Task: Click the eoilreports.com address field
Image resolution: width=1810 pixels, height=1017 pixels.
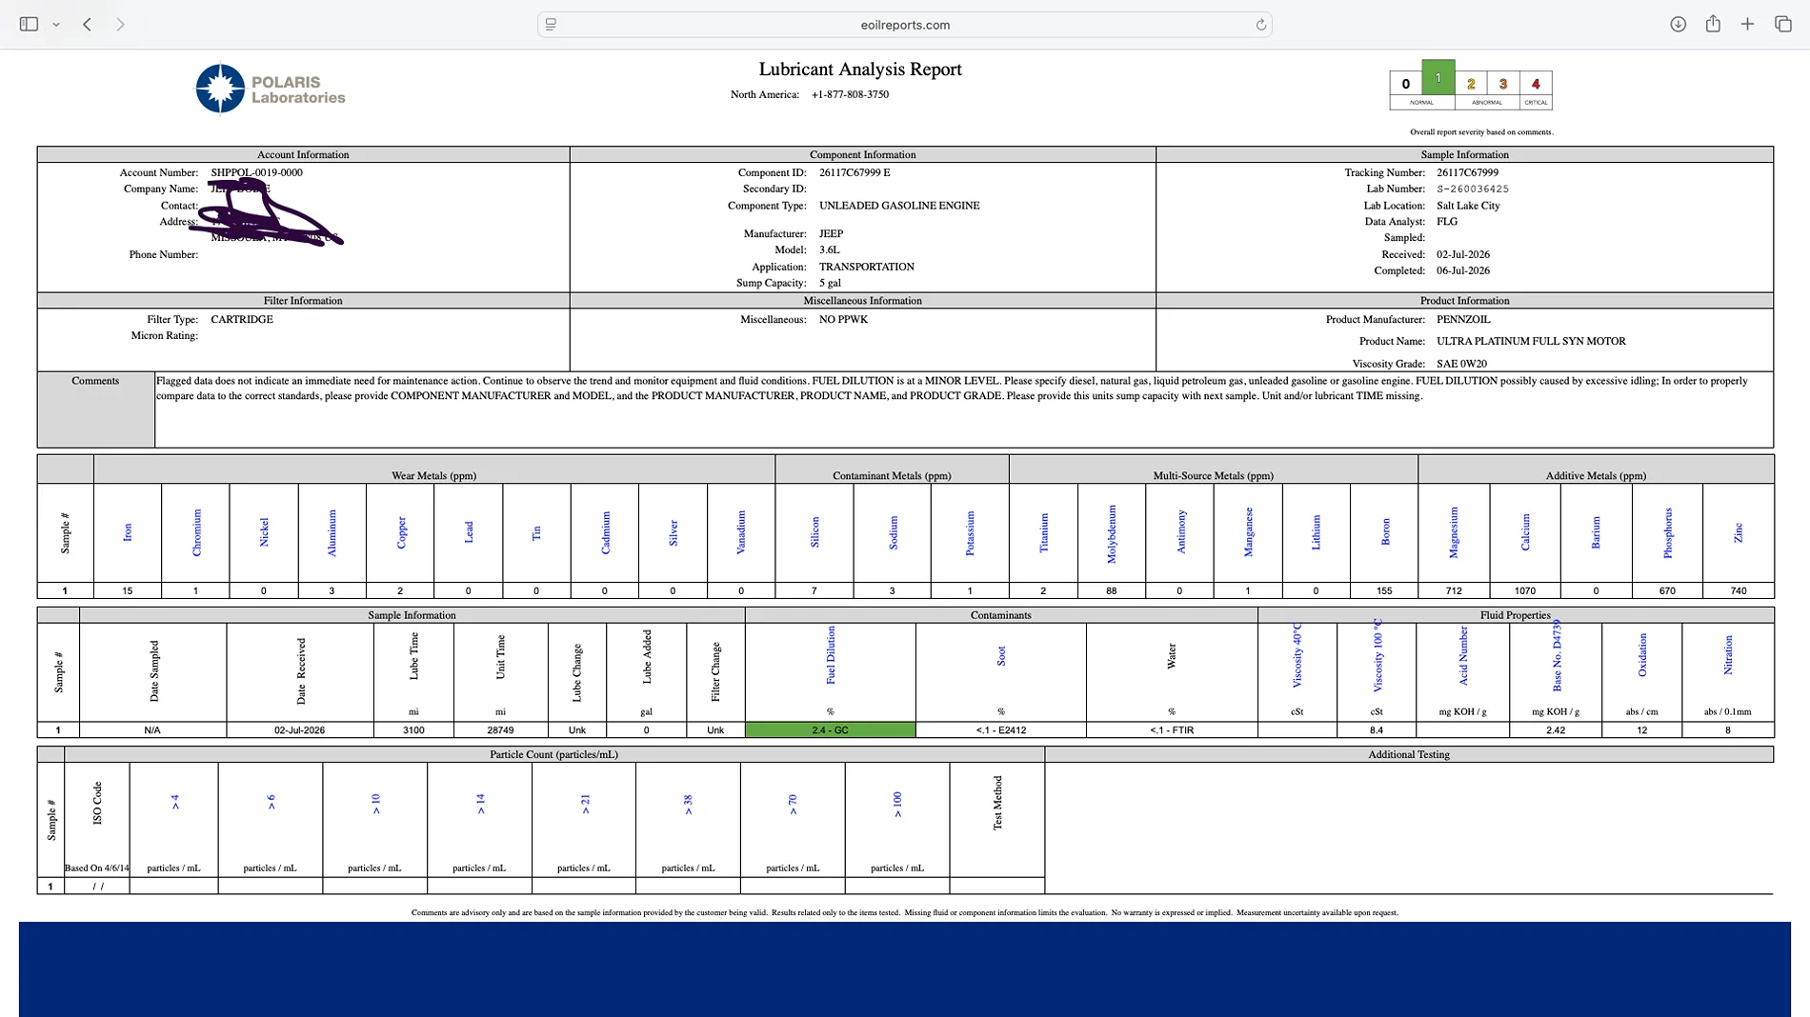Action: coord(905,25)
